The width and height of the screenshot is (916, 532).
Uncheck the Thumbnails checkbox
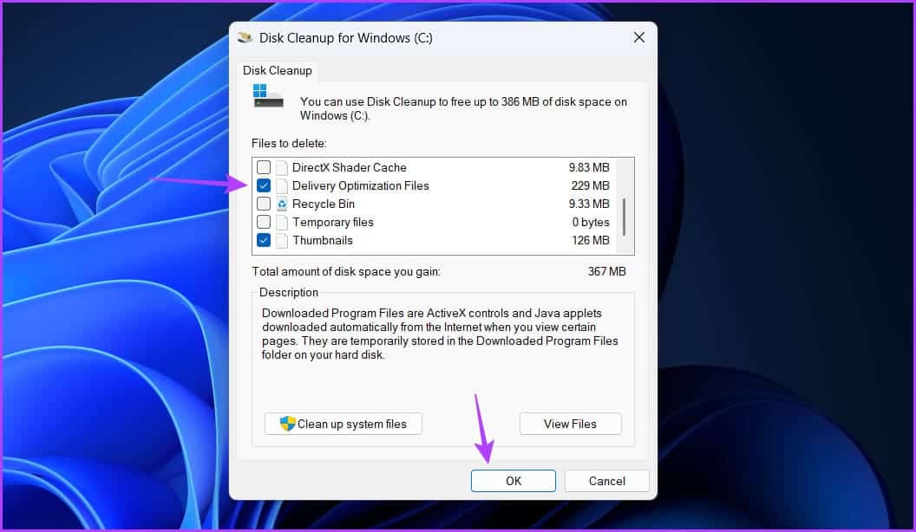coord(264,240)
